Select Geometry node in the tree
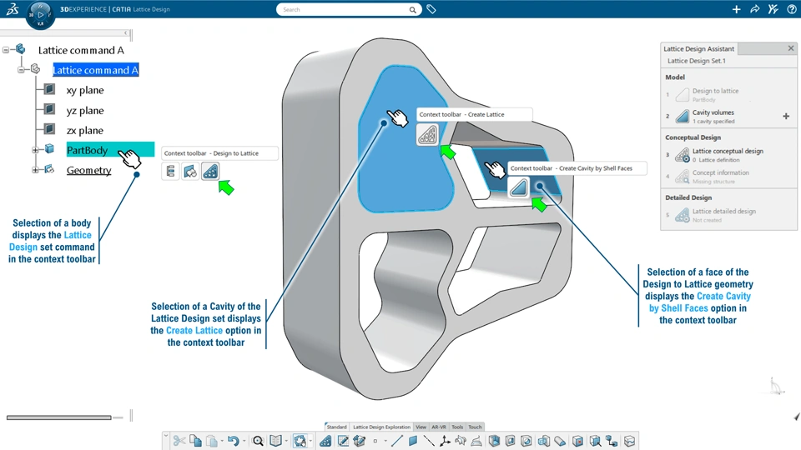Image resolution: width=801 pixels, height=450 pixels. click(x=89, y=170)
